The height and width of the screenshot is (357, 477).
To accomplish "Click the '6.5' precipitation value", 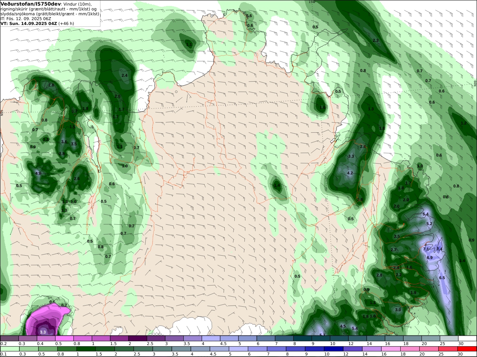I will point(442,278).
